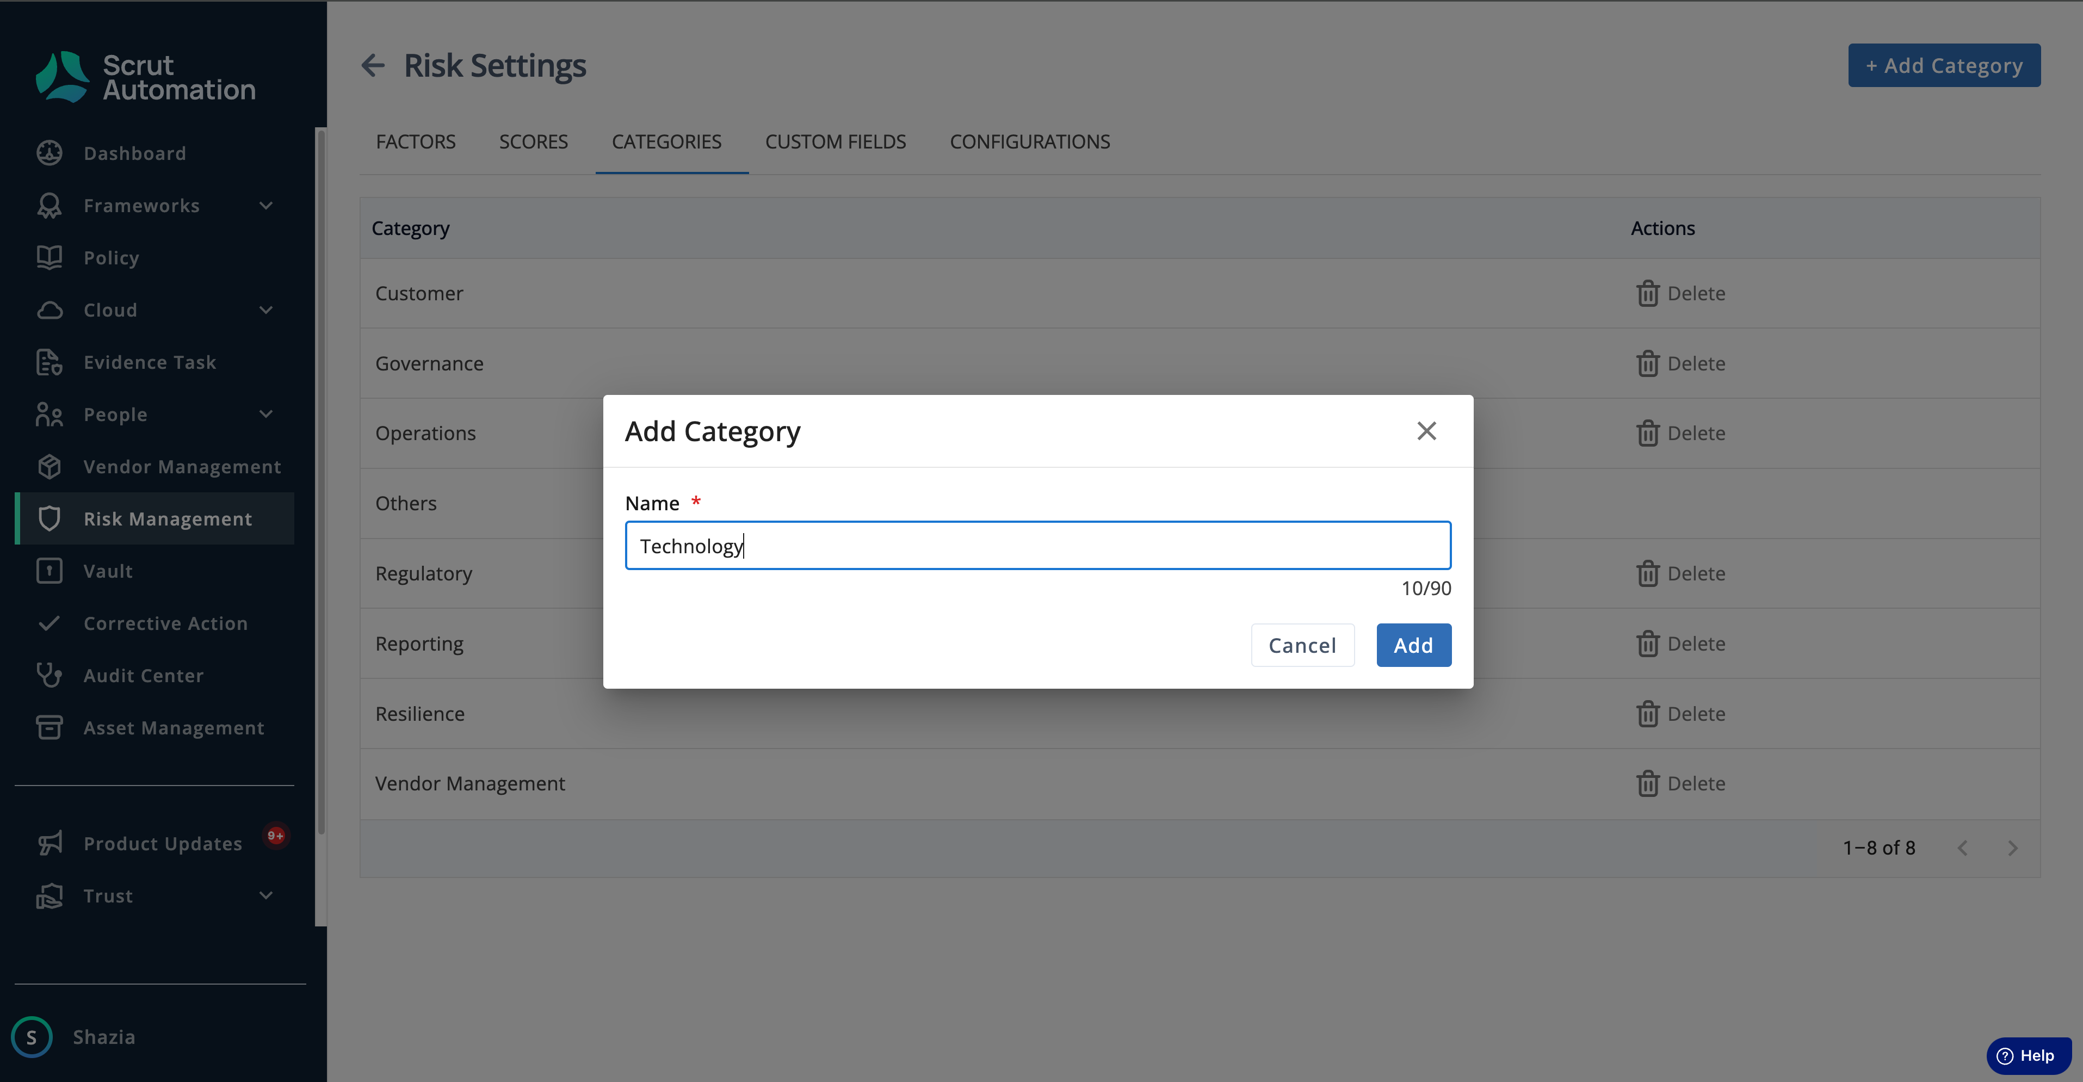Click the Add button in dialog
This screenshot has width=2083, height=1082.
(1413, 645)
